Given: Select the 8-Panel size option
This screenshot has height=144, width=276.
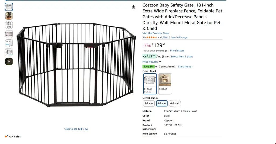Looking at the screenshot, I should click(x=162, y=103).
